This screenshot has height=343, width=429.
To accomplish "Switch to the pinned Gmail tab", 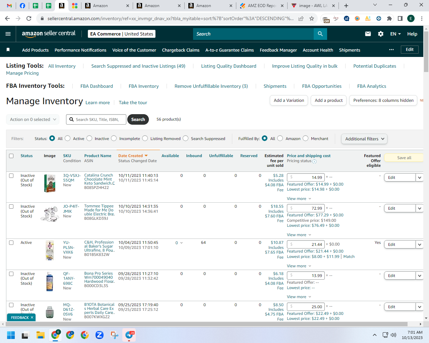I will (x=9, y=6).
